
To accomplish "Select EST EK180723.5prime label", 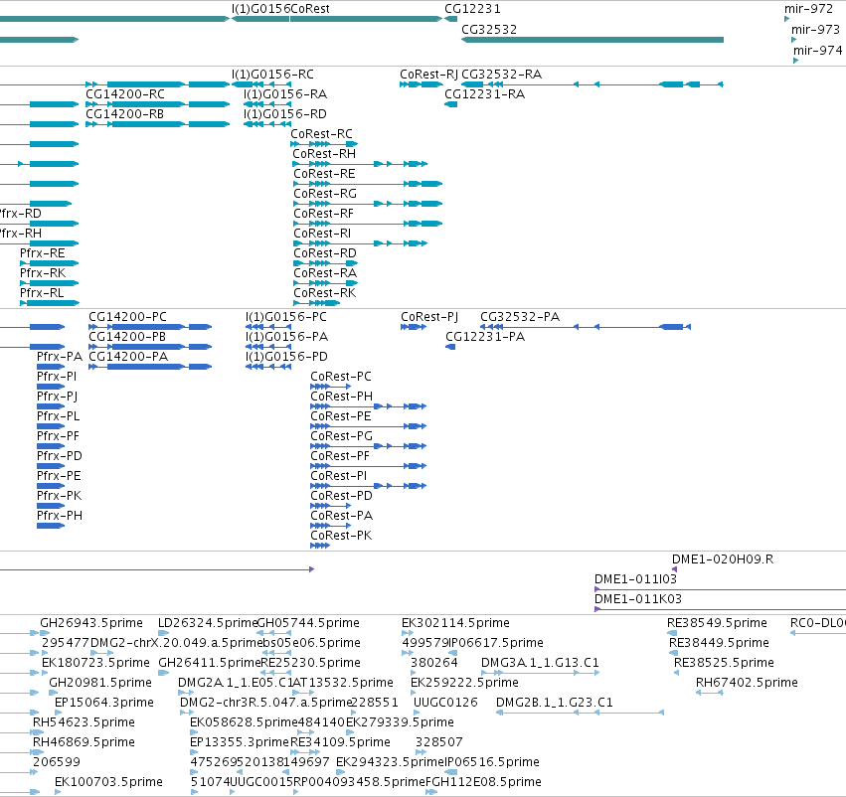I will 96,663.
